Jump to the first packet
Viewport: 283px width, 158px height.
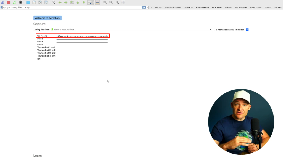point(78,2)
